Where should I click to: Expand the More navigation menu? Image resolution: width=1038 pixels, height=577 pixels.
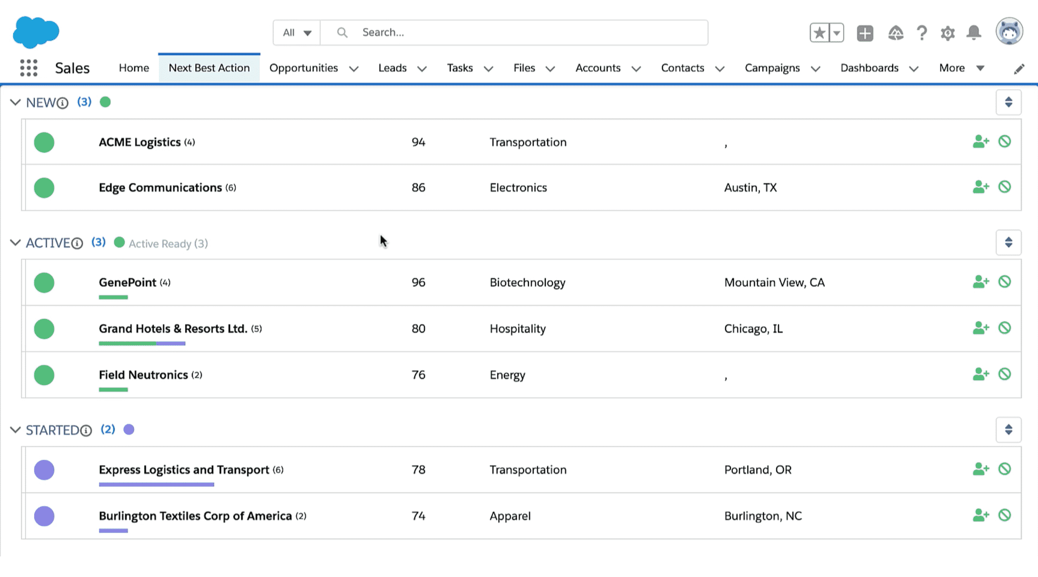[961, 68]
